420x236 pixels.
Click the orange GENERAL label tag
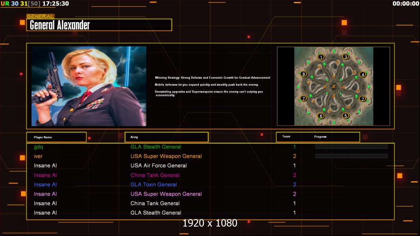(41, 16)
